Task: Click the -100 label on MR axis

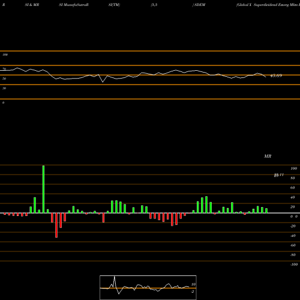Action: point(294,265)
